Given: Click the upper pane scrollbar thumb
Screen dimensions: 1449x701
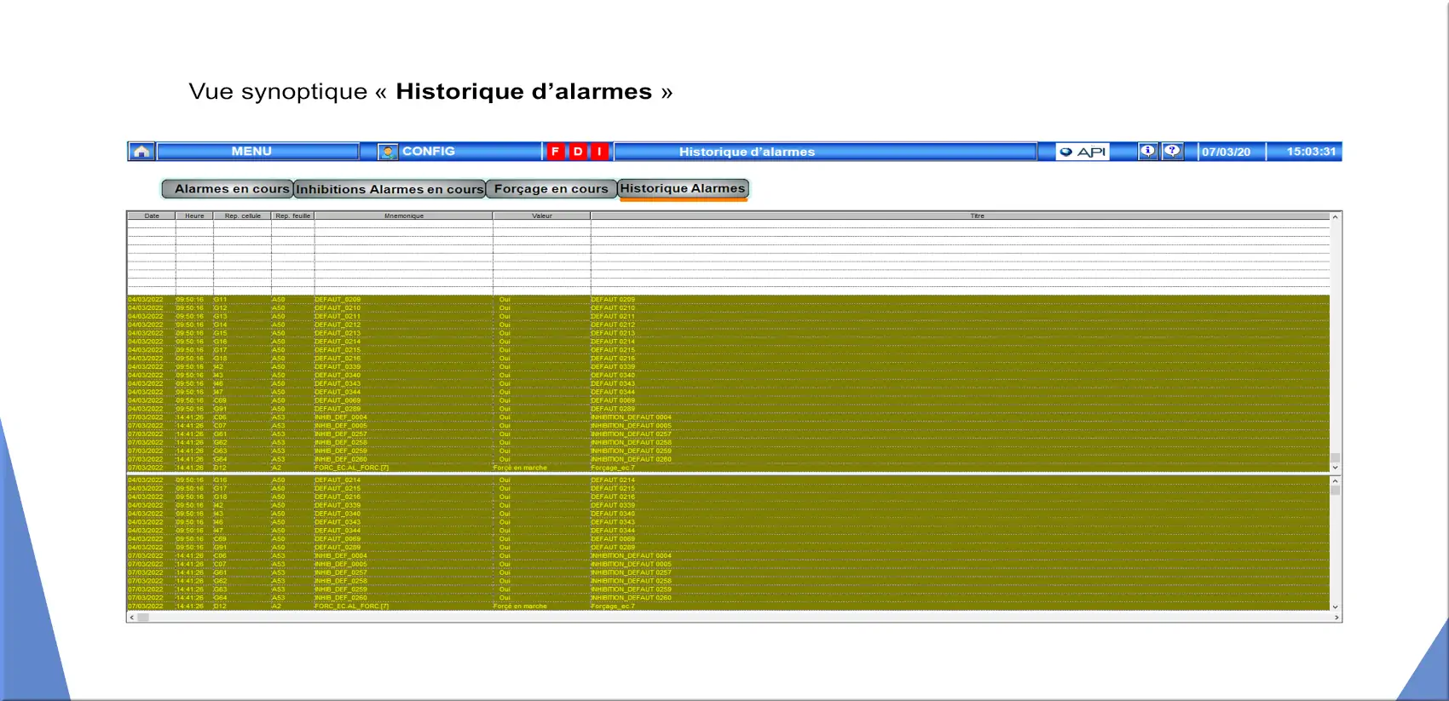Looking at the screenshot, I should click(1335, 457).
